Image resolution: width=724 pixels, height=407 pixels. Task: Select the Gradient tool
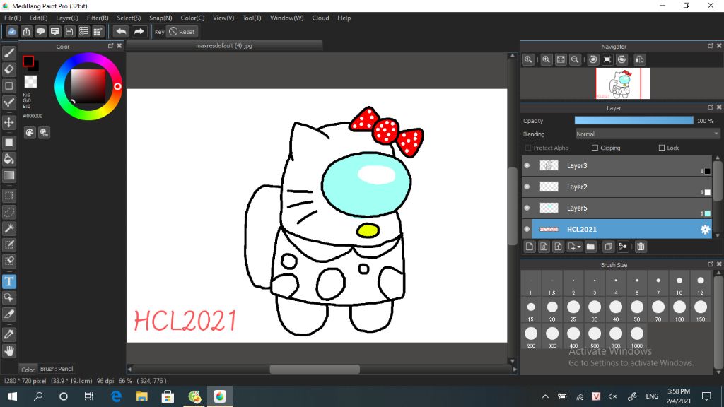[8, 175]
